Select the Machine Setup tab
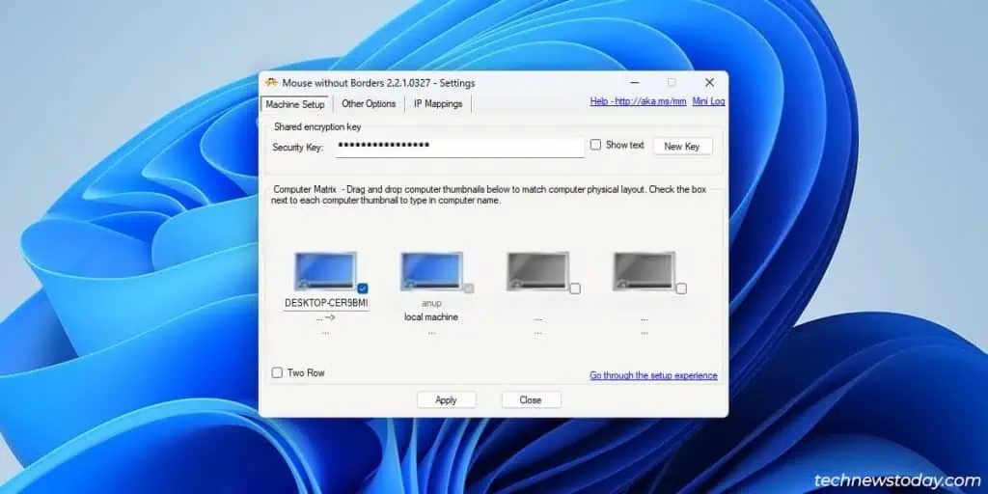Image resolution: width=988 pixels, height=494 pixels. 295,104
